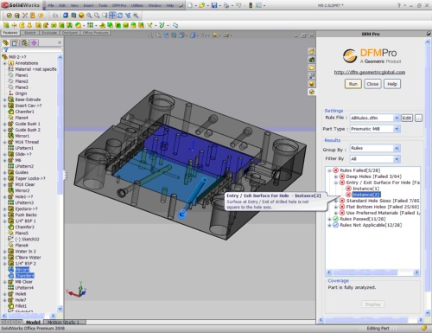Viewport: 432px width, 333px height.
Task: Open the Rule File dropdown
Action: point(397,118)
